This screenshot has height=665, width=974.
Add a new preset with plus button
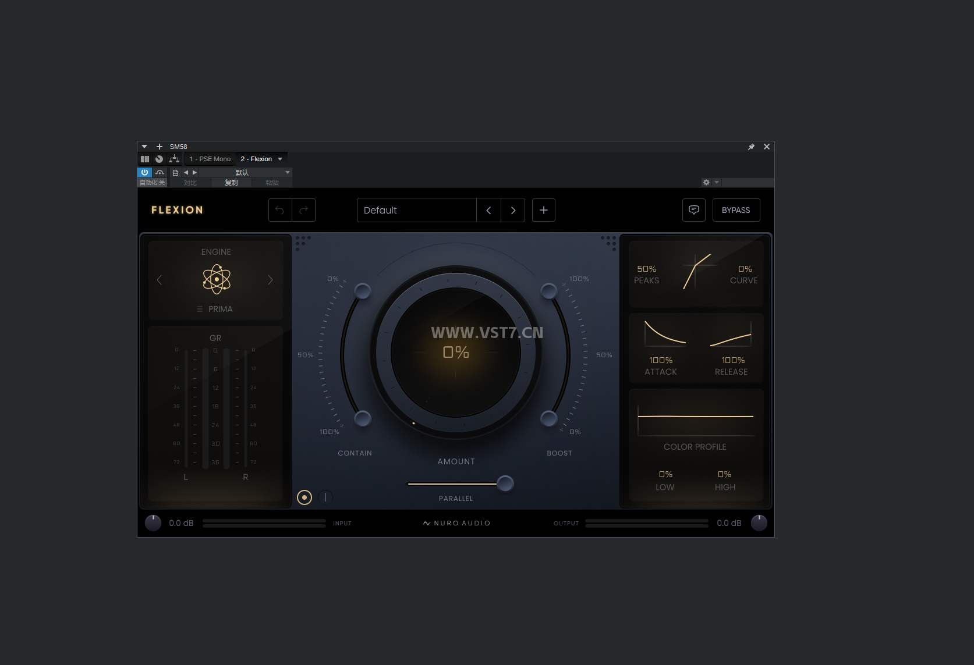[544, 210]
